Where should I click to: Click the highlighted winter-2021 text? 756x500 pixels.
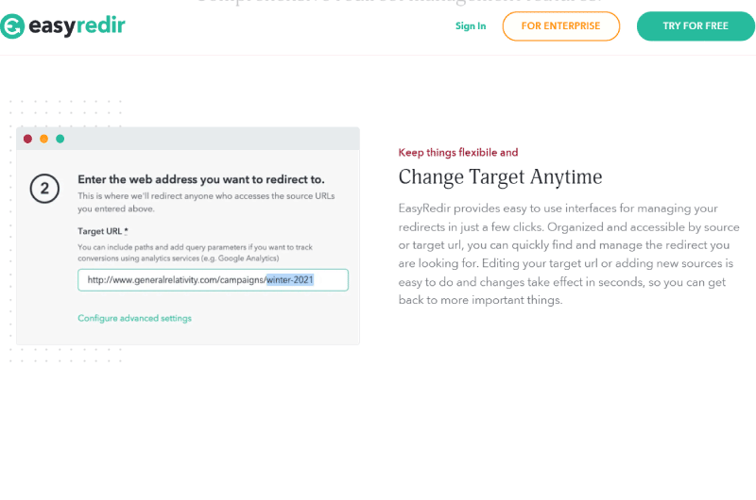tap(290, 280)
